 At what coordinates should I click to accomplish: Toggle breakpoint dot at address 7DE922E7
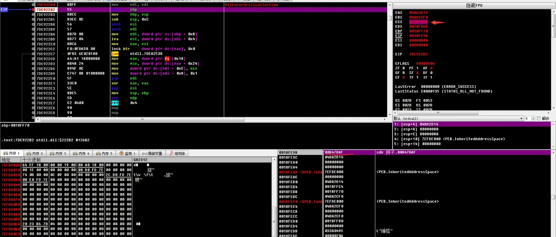pos(33,103)
